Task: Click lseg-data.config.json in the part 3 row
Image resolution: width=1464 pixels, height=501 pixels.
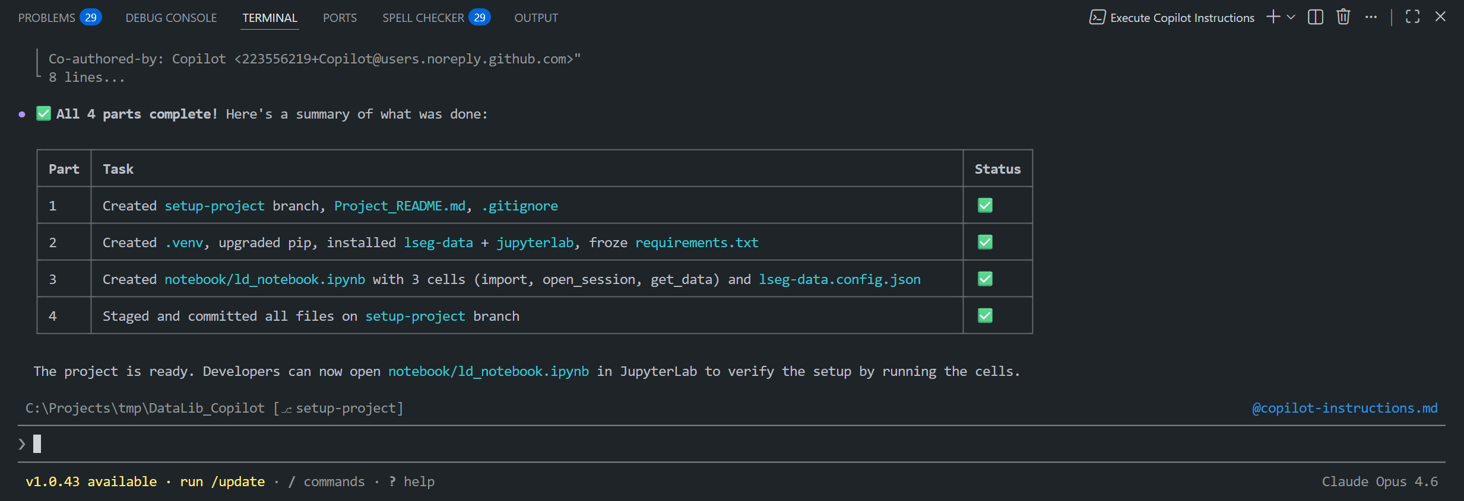Action: coord(839,279)
